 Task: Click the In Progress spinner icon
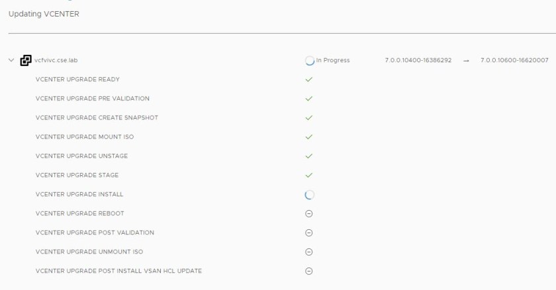(x=309, y=61)
